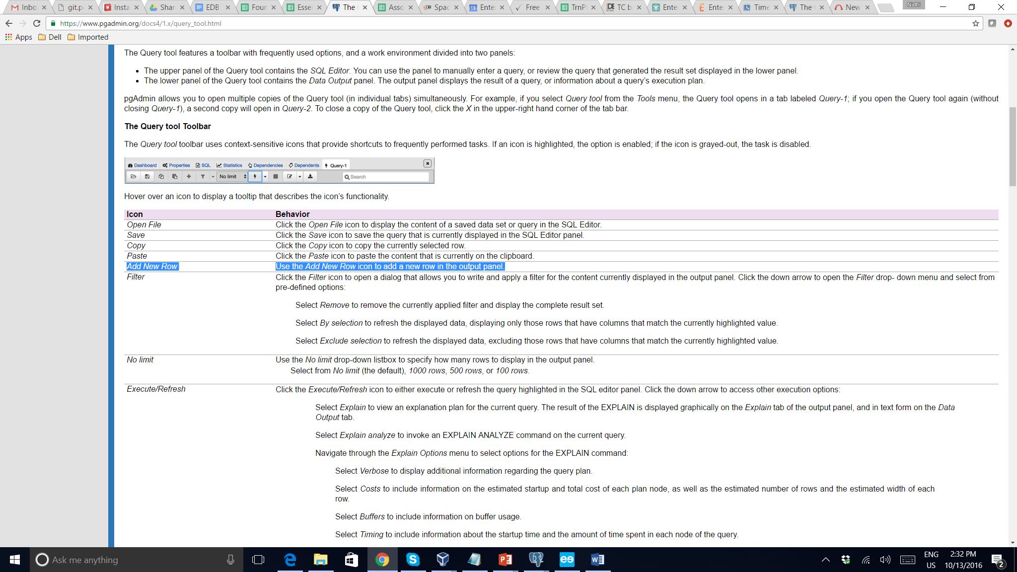Launch PowerPoint from the taskbar

click(x=505, y=560)
